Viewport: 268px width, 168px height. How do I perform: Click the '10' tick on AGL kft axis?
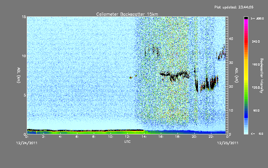click(x=231, y=110)
